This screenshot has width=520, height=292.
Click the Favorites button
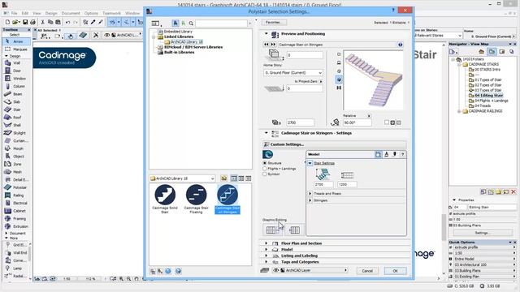(274, 23)
